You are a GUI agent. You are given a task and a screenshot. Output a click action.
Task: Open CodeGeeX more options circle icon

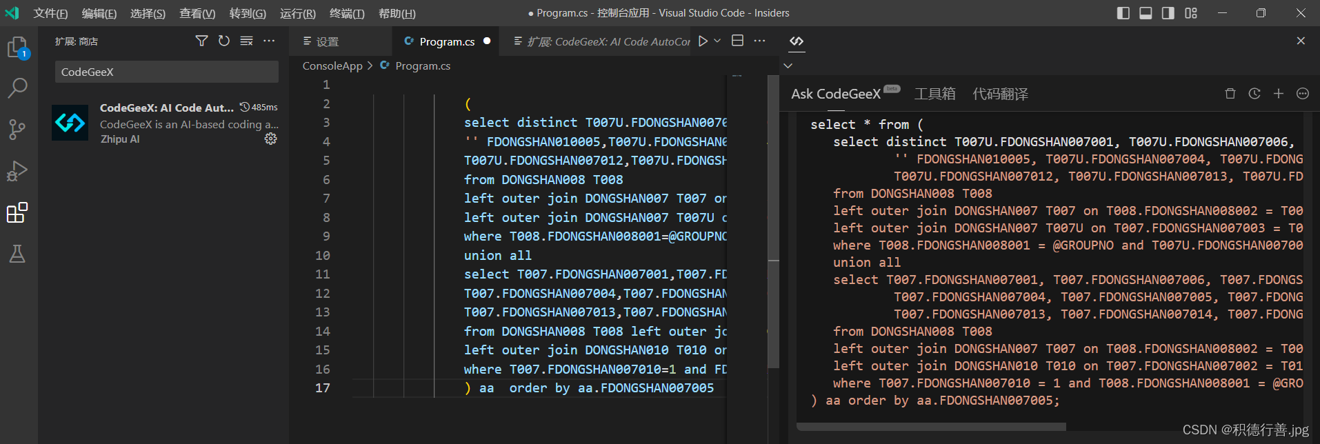(x=1303, y=94)
